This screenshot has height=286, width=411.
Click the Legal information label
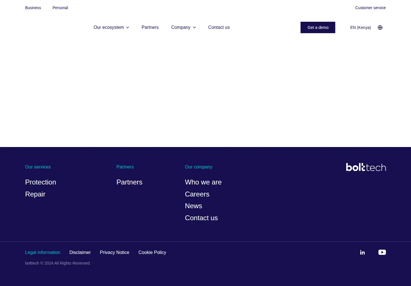click(x=43, y=252)
